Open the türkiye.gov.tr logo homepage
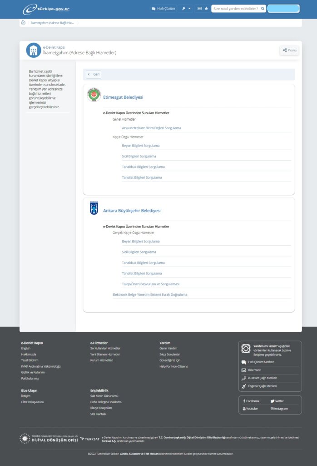 pos(46,9)
